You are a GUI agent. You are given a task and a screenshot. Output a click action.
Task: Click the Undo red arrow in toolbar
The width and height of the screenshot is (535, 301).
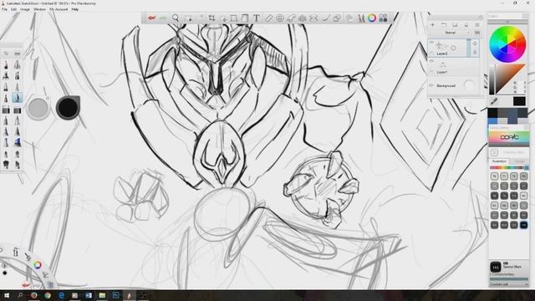151,18
